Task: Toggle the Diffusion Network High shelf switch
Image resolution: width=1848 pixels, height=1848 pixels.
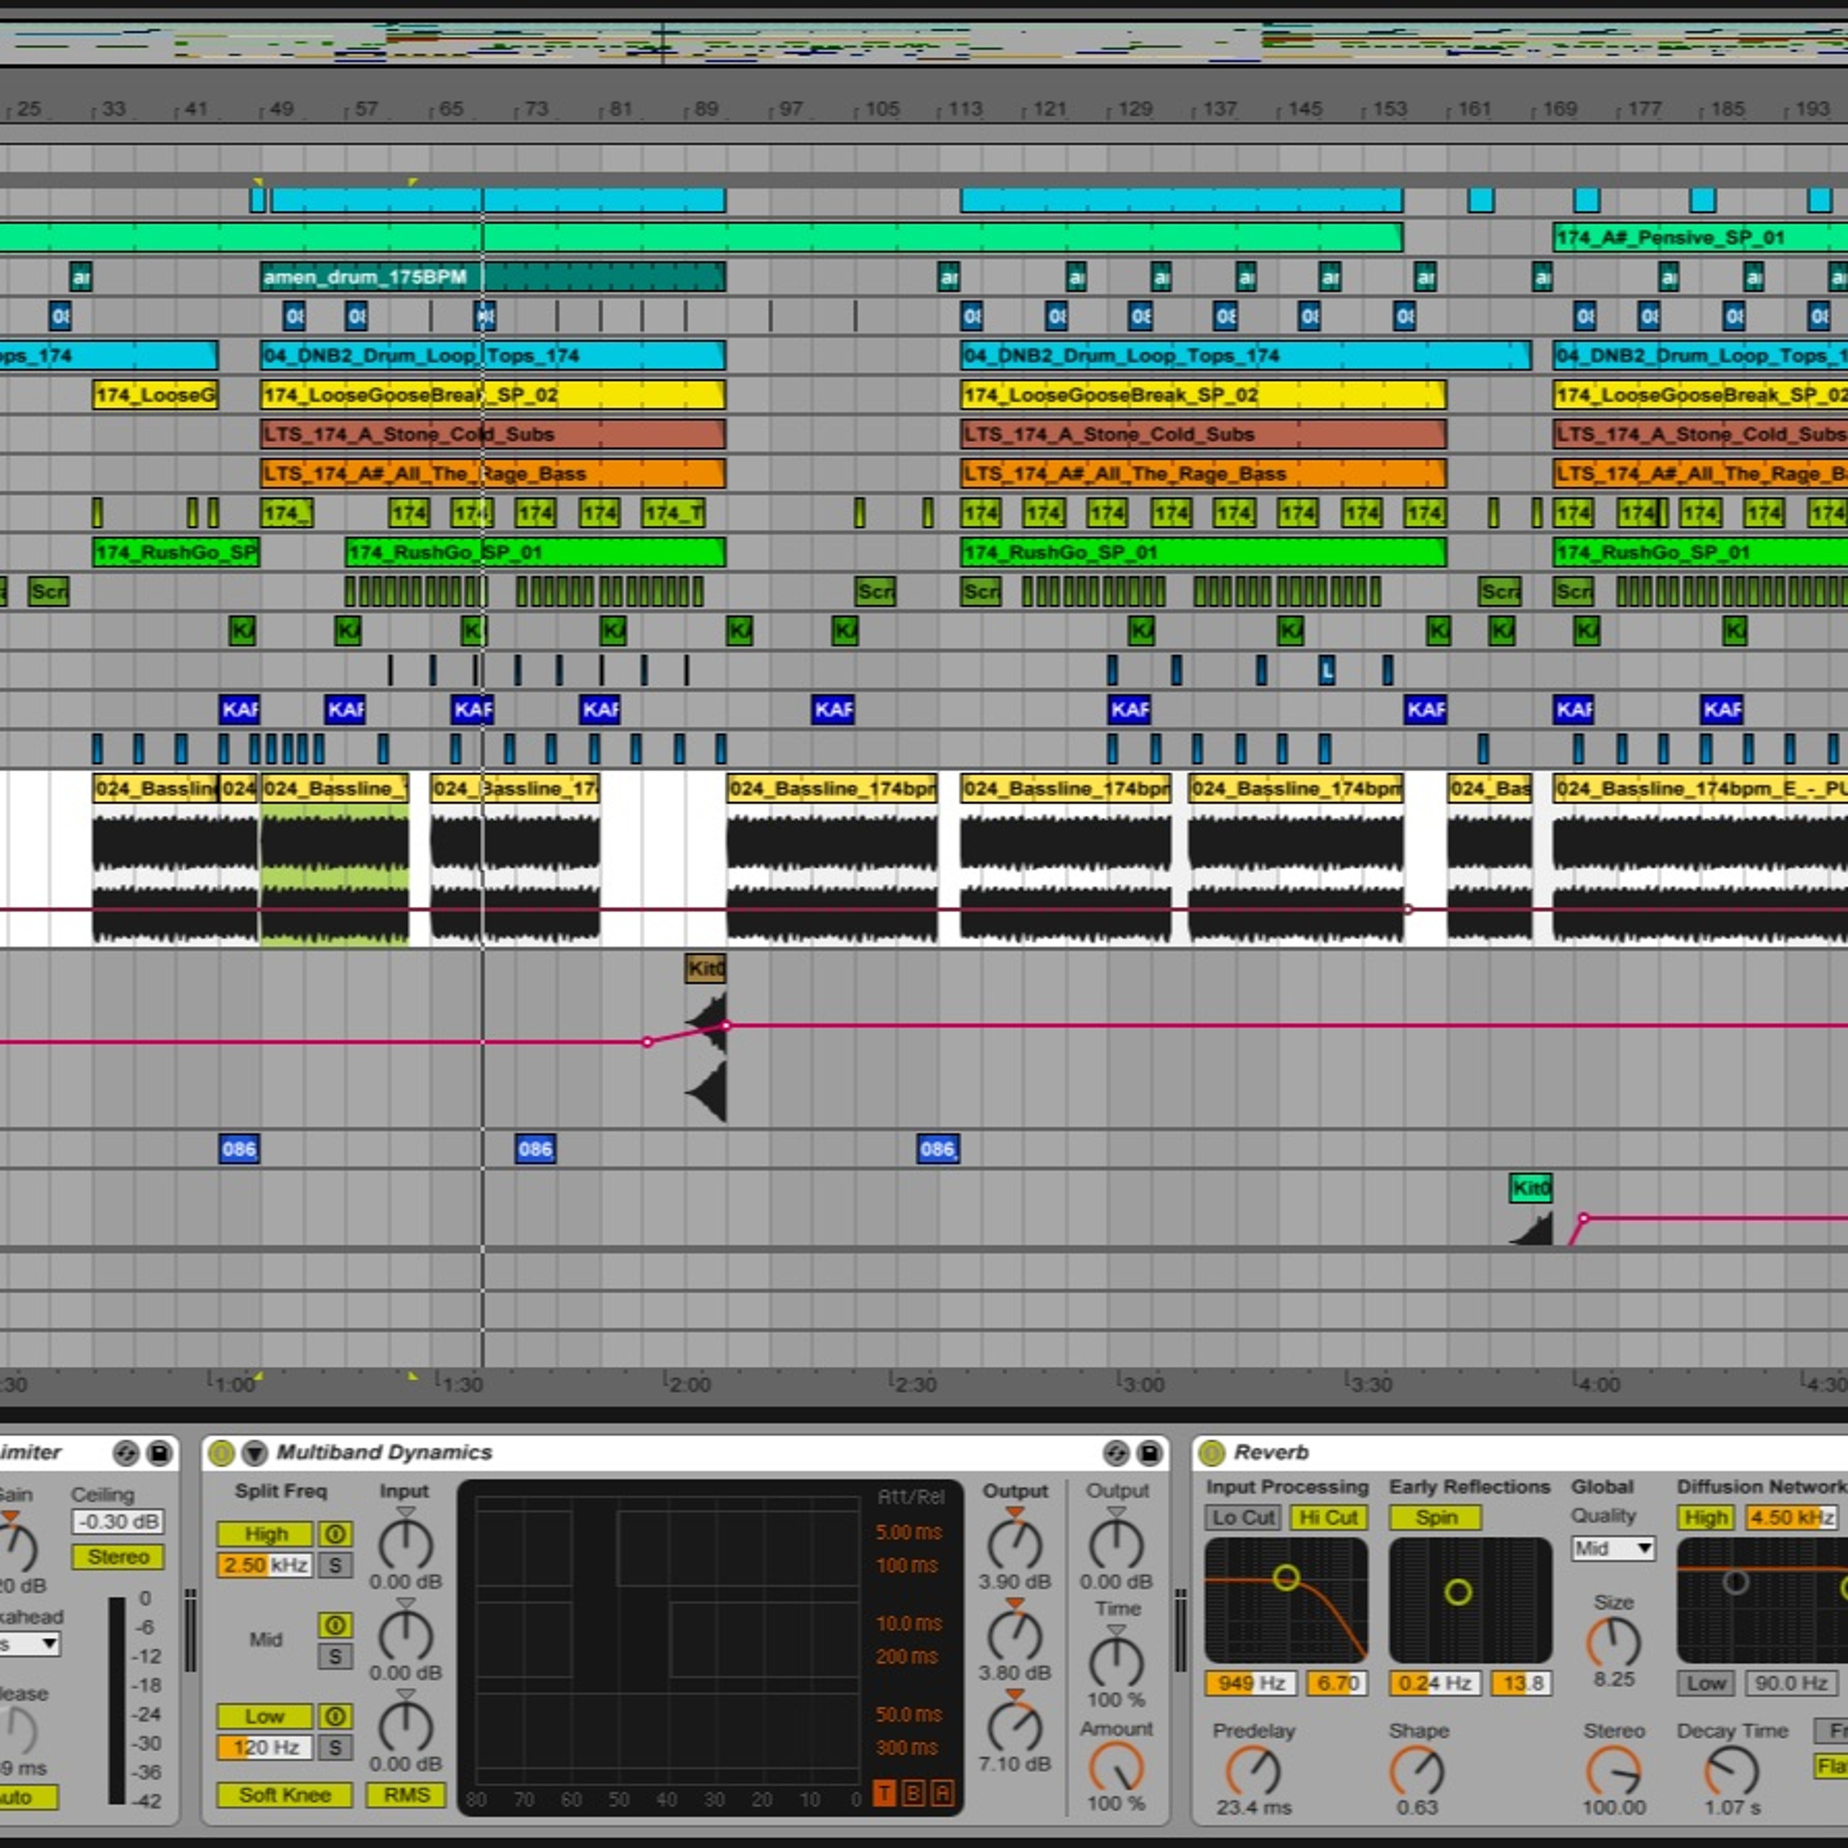Action: click(1706, 1517)
